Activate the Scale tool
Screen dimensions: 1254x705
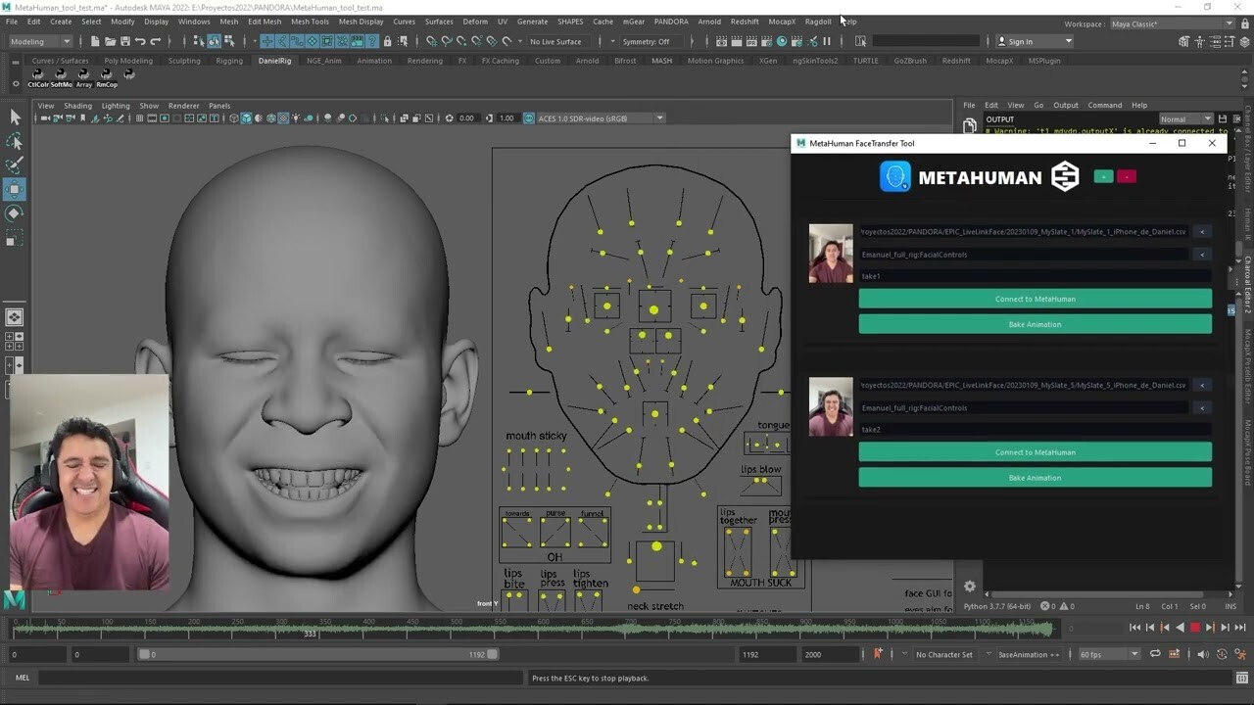15,235
